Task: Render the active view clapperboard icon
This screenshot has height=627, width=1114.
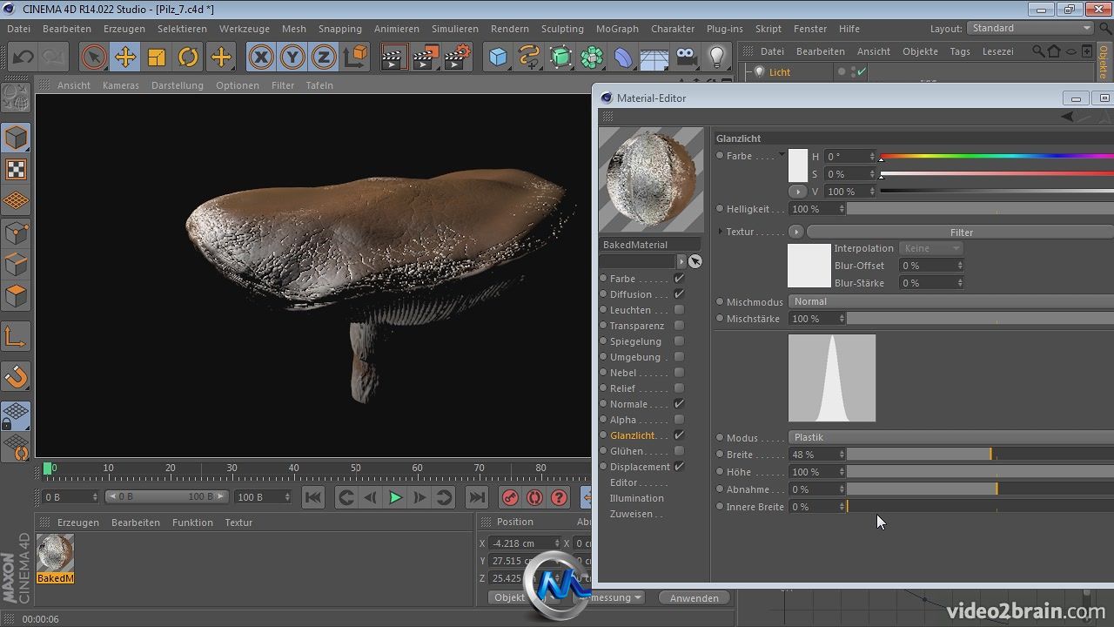Action: click(394, 57)
